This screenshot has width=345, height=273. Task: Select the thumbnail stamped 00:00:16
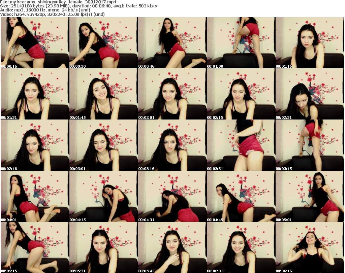pos(35,43)
